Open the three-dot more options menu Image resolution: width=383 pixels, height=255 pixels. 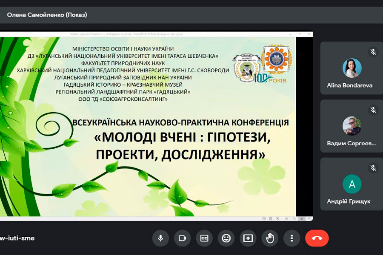(x=292, y=238)
